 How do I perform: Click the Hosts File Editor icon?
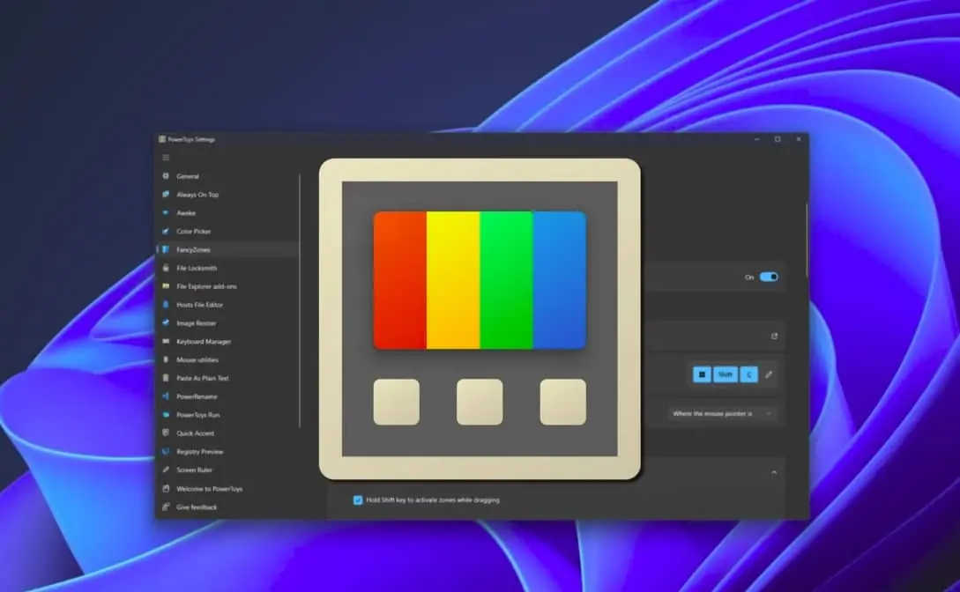click(x=166, y=305)
